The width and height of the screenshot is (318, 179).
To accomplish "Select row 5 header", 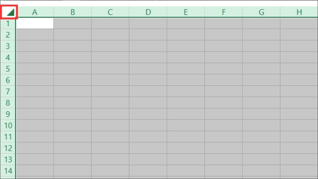I will [8, 69].
